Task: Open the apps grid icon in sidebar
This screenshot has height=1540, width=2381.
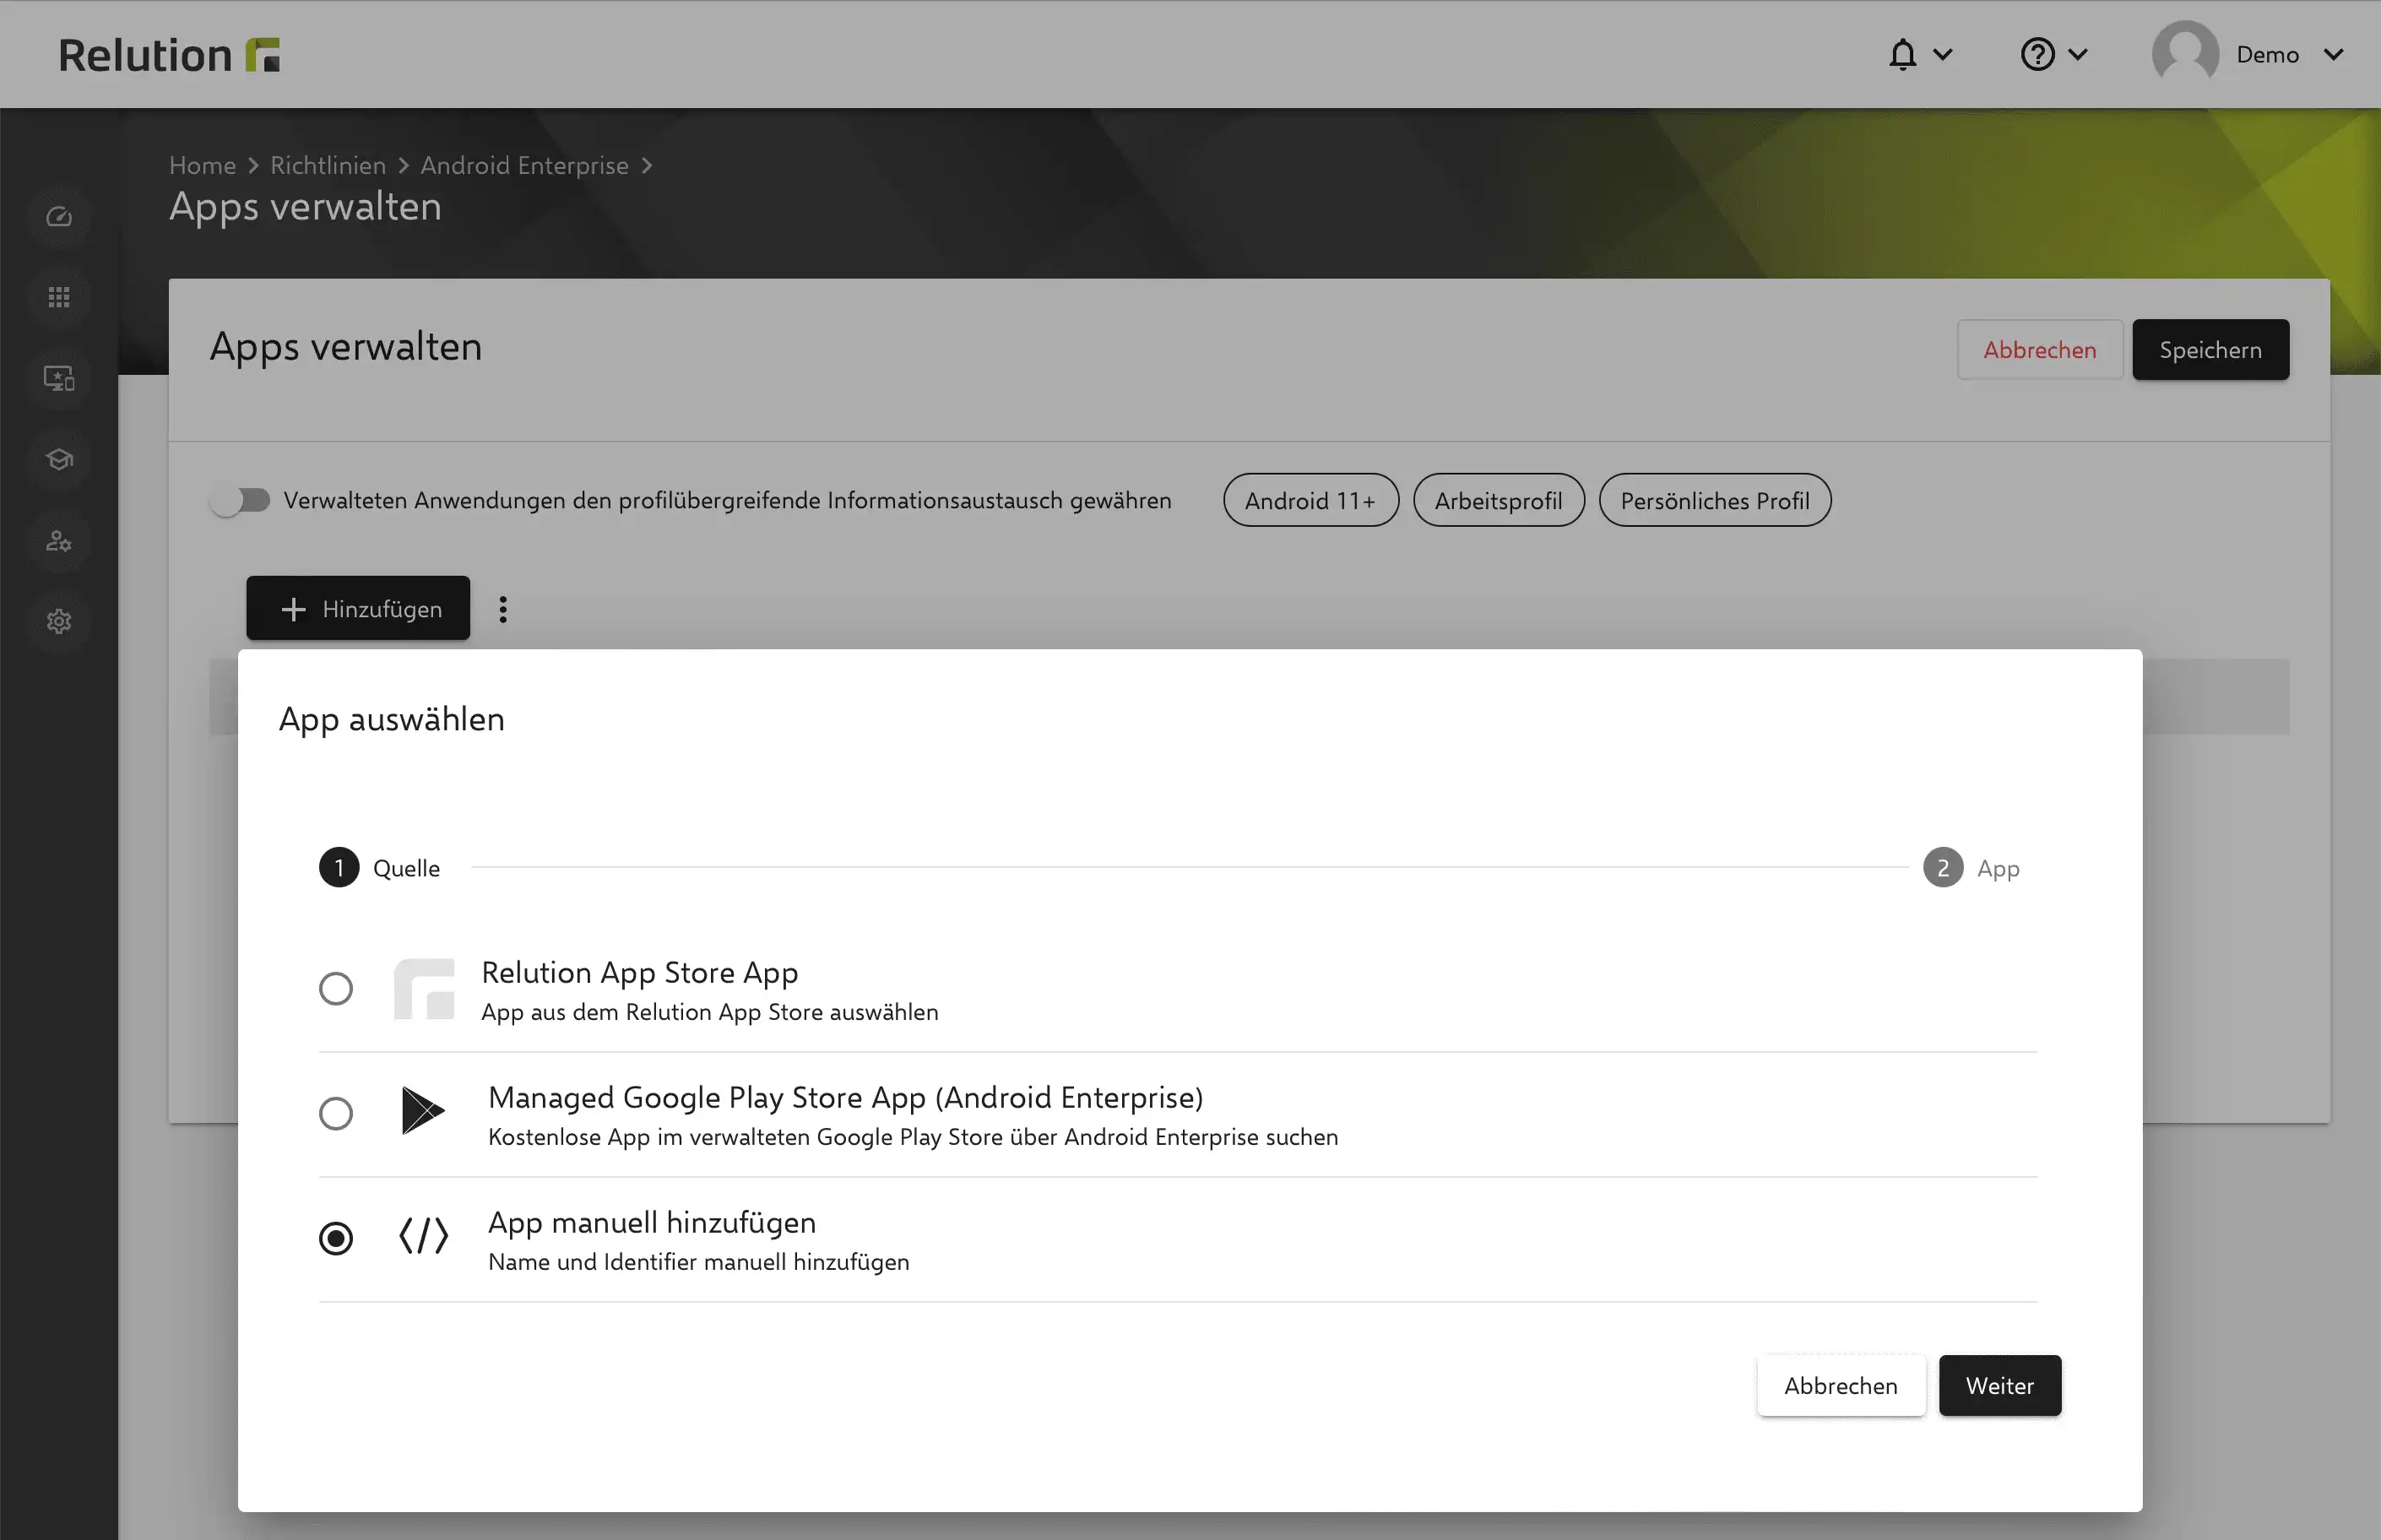Action: 59,297
